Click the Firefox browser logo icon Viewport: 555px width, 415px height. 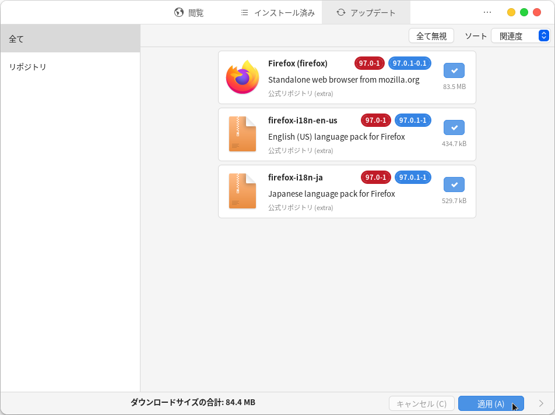click(x=243, y=77)
